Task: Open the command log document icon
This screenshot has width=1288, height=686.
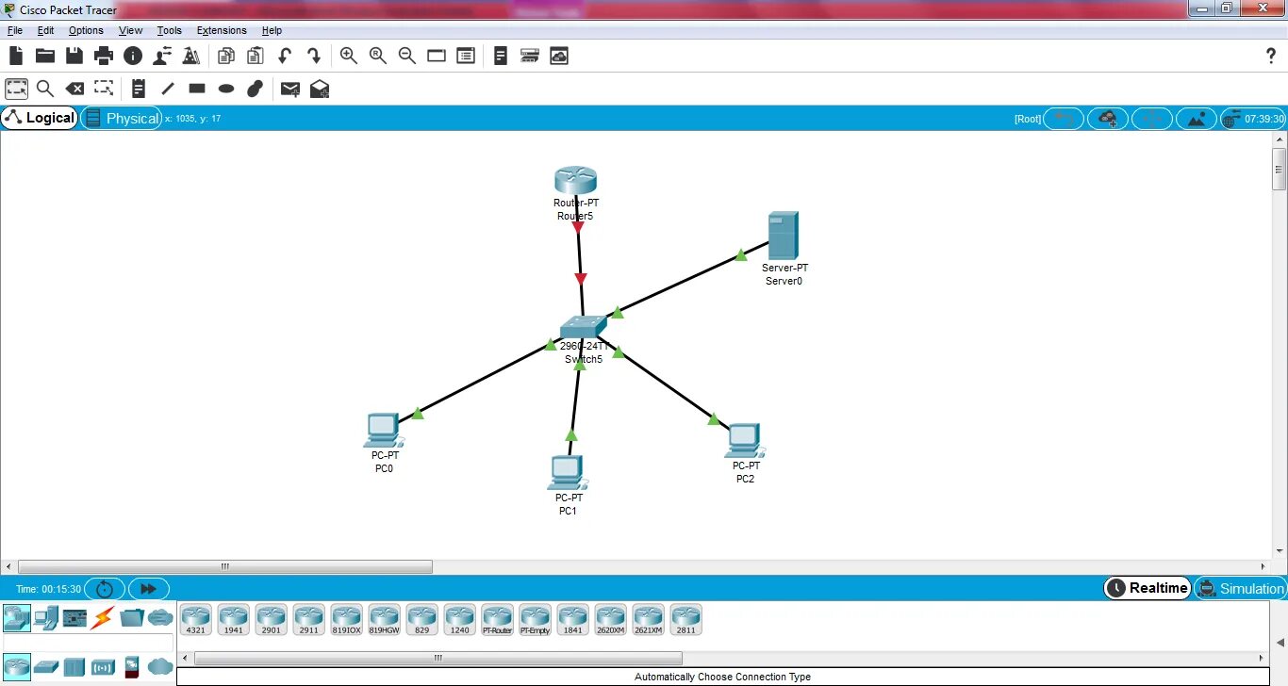Action: pos(501,56)
